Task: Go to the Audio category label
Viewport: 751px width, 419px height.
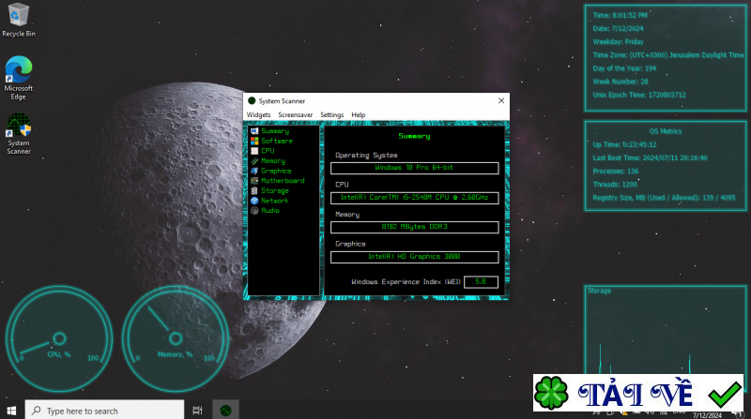Action: pos(270,211)
